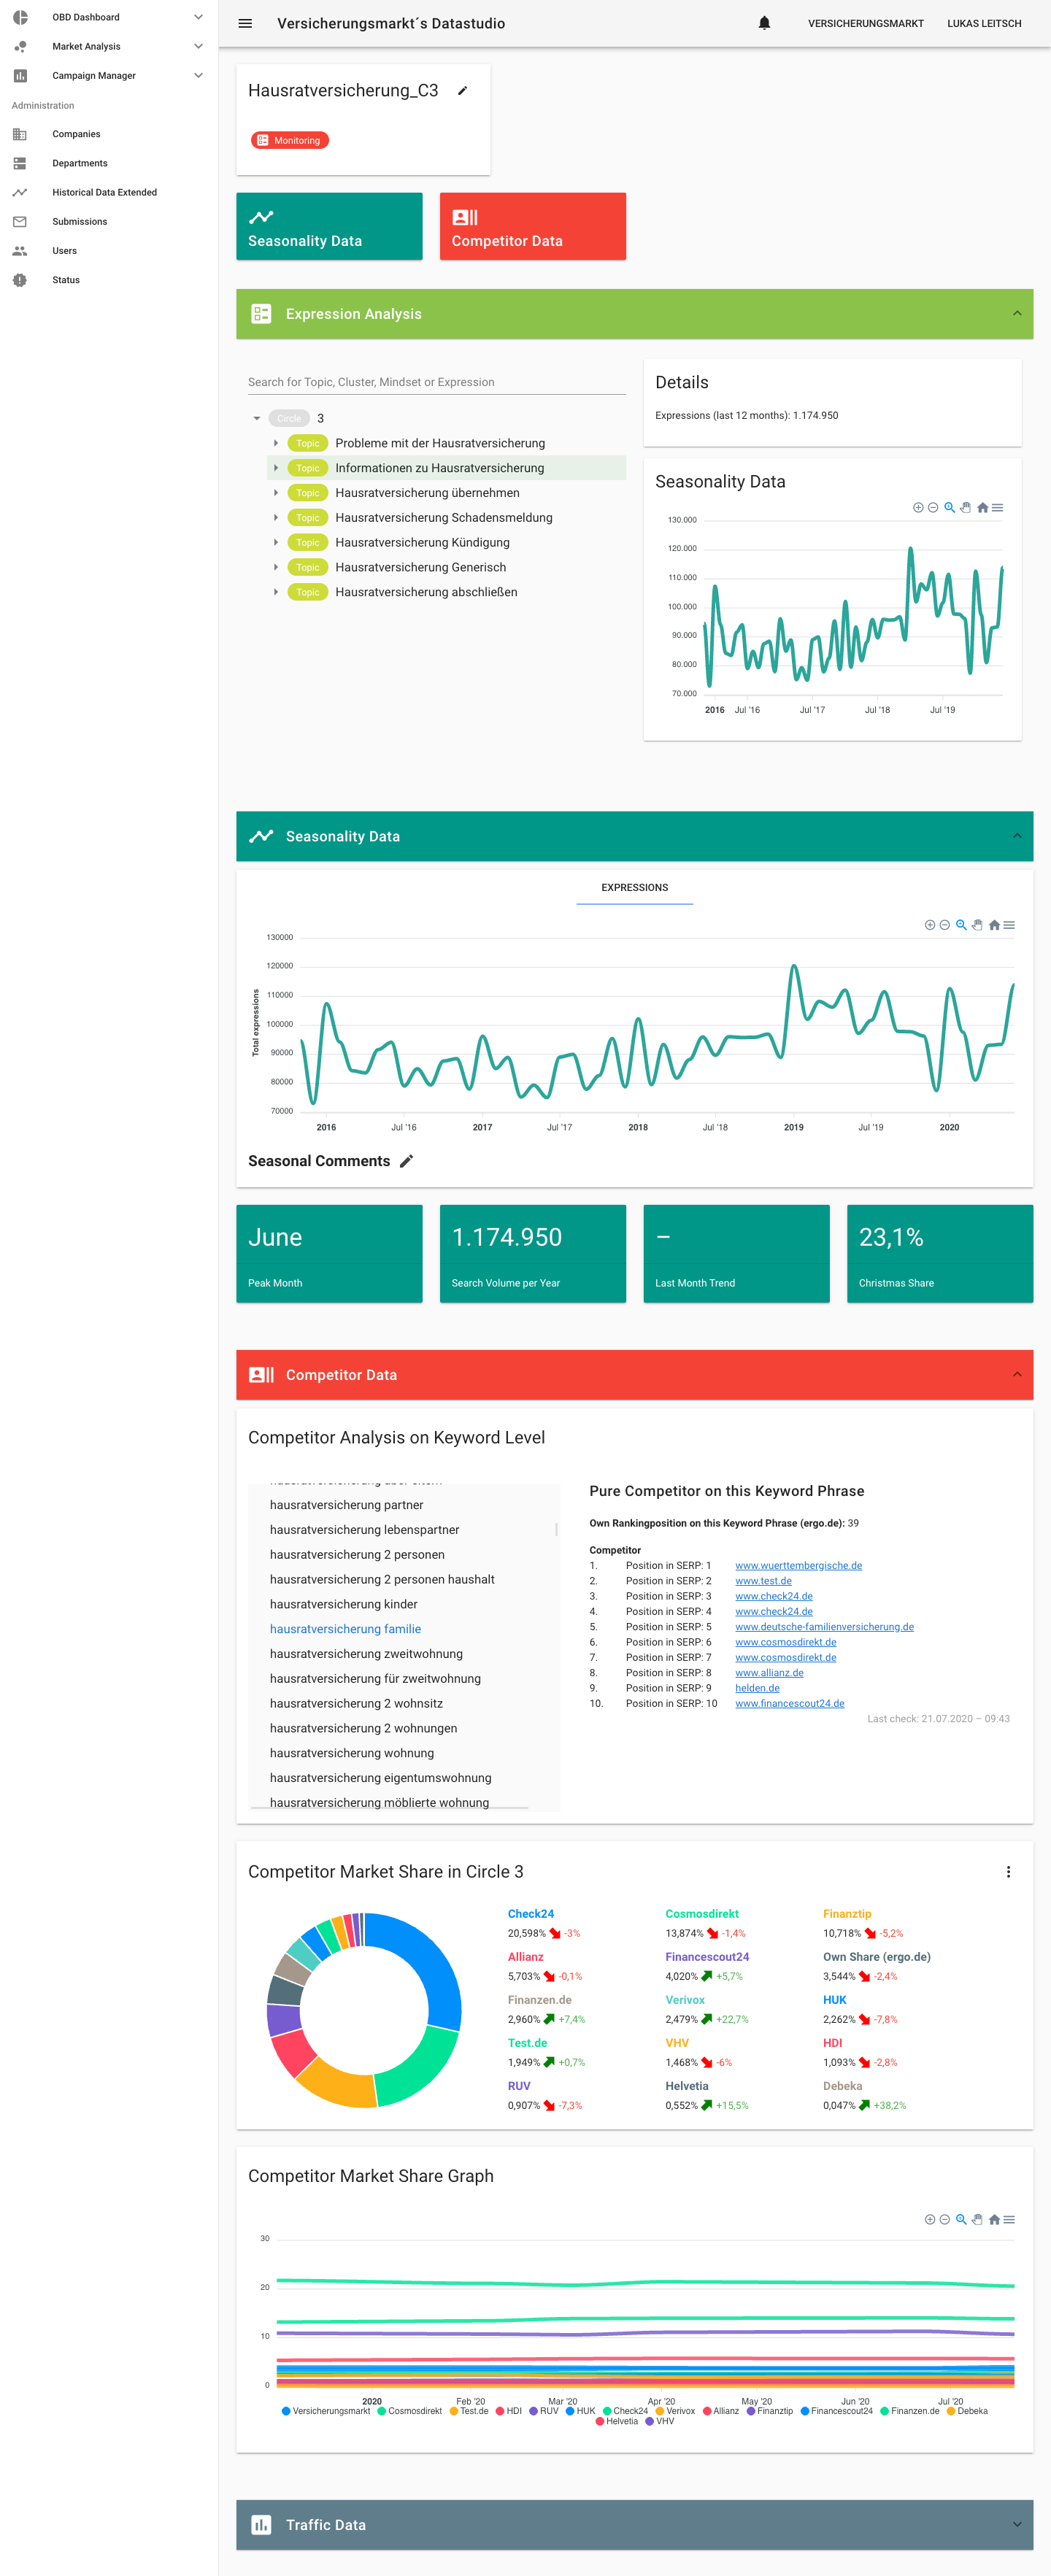Reset zoom with home icon in Details chart
Image resolution: width=1051 pixels, height=2576 pixels.
[982, 508]
